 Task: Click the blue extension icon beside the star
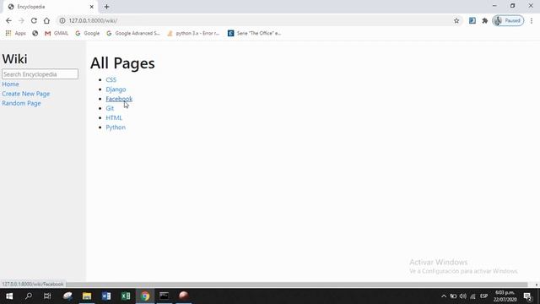[x=472, y=20]
